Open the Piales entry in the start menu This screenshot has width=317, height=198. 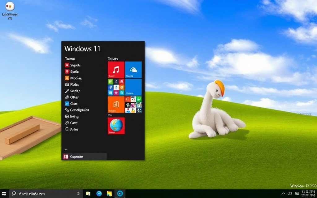(x=72, y=84)
